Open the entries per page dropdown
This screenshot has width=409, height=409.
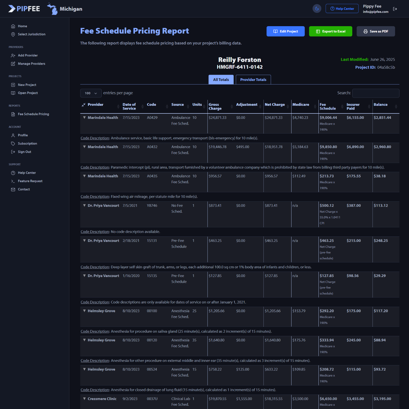coord(91,93)
